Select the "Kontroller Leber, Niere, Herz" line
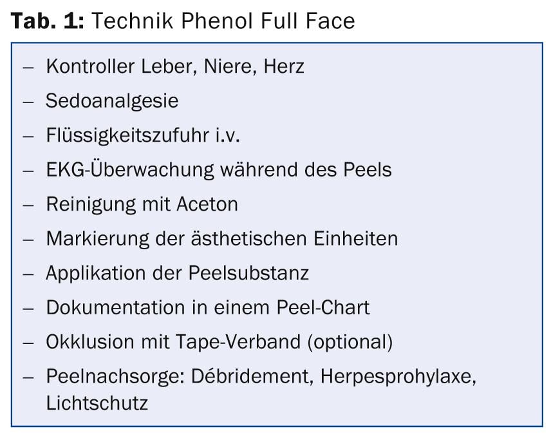Image resolution: width=551 pixels, height=438 pixels. (x=174, y=66)
